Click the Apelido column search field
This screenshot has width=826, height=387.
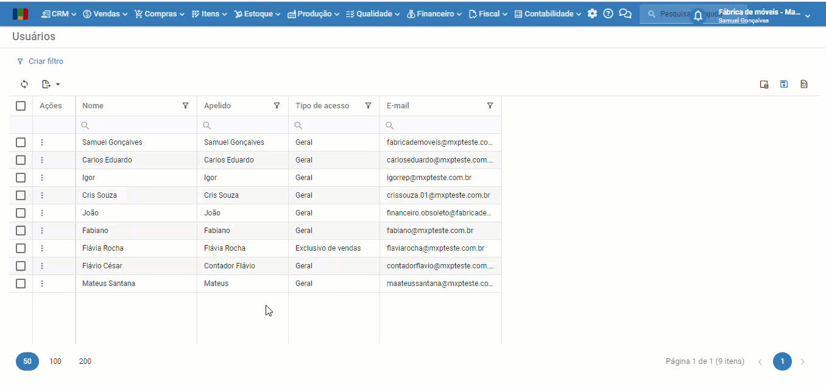[x=247, y=125]
